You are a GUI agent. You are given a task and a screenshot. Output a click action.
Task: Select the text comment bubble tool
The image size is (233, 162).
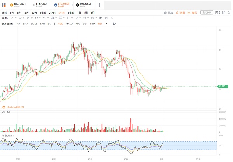pyautogui.click(x=92, y=18)
